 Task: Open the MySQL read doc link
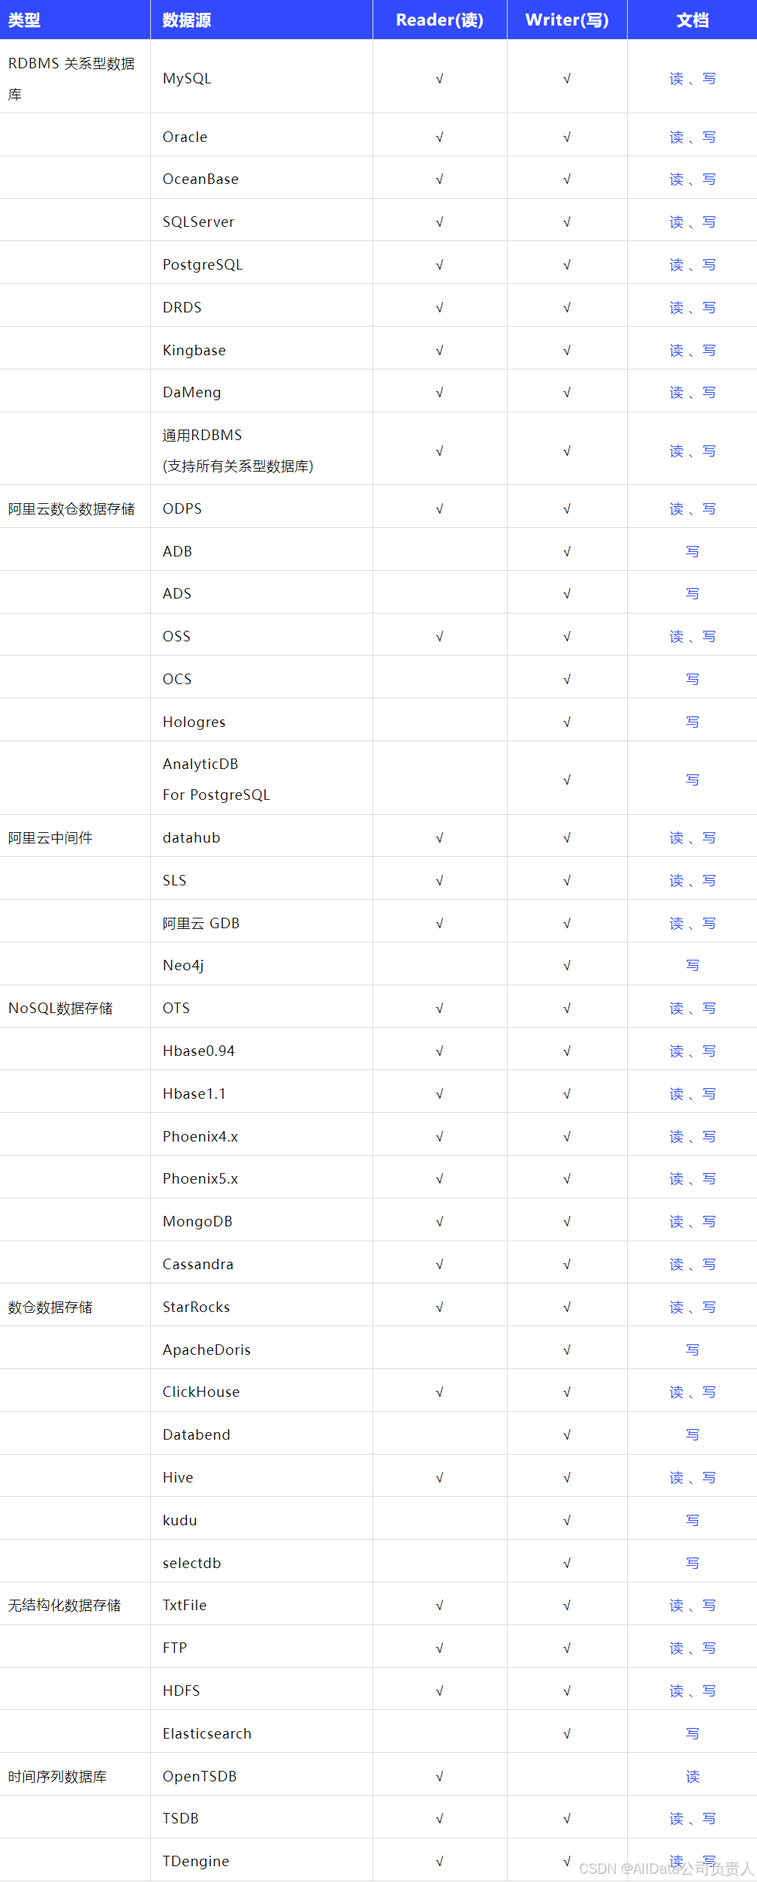pos(677,79)
